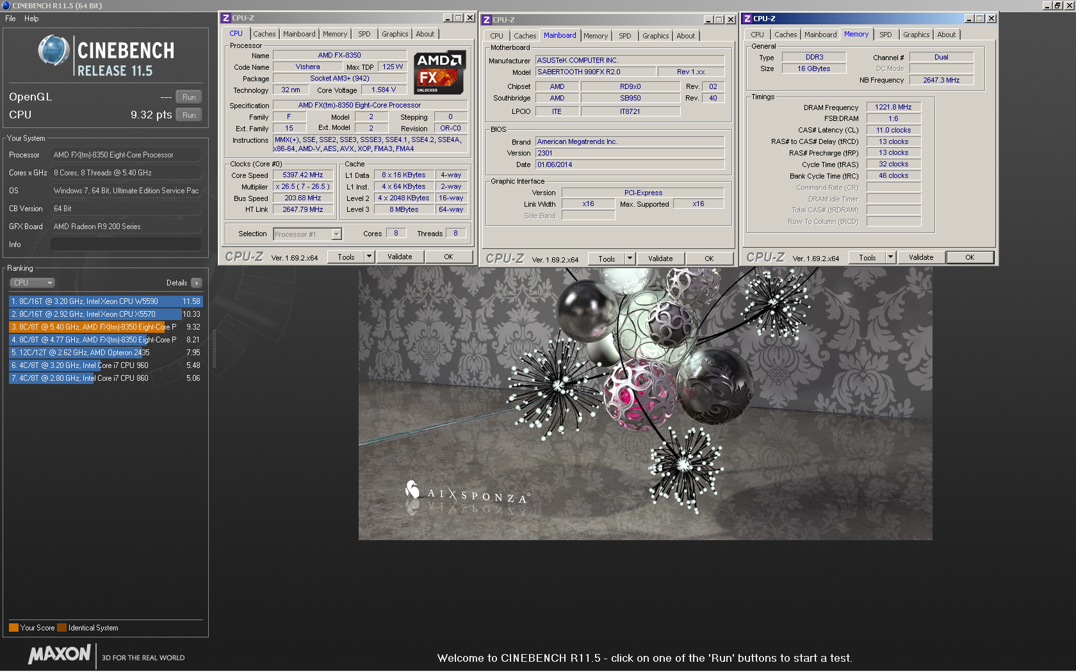Open the File menu
The height and width of the screenshot is (672, 1076).
coord(10,19)
